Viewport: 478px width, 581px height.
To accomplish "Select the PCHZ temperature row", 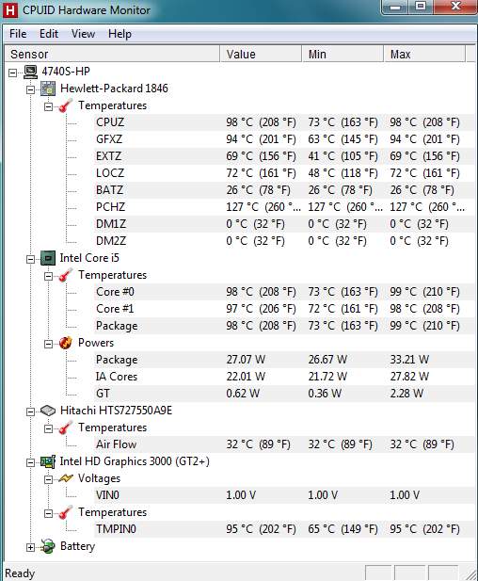I will [x=284, y=207].
